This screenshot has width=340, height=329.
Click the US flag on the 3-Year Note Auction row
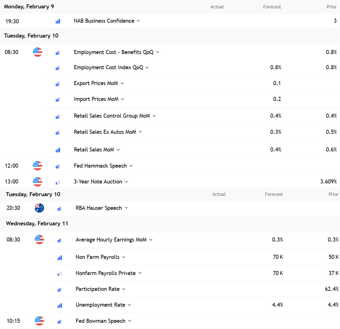(x=38, y=182)
